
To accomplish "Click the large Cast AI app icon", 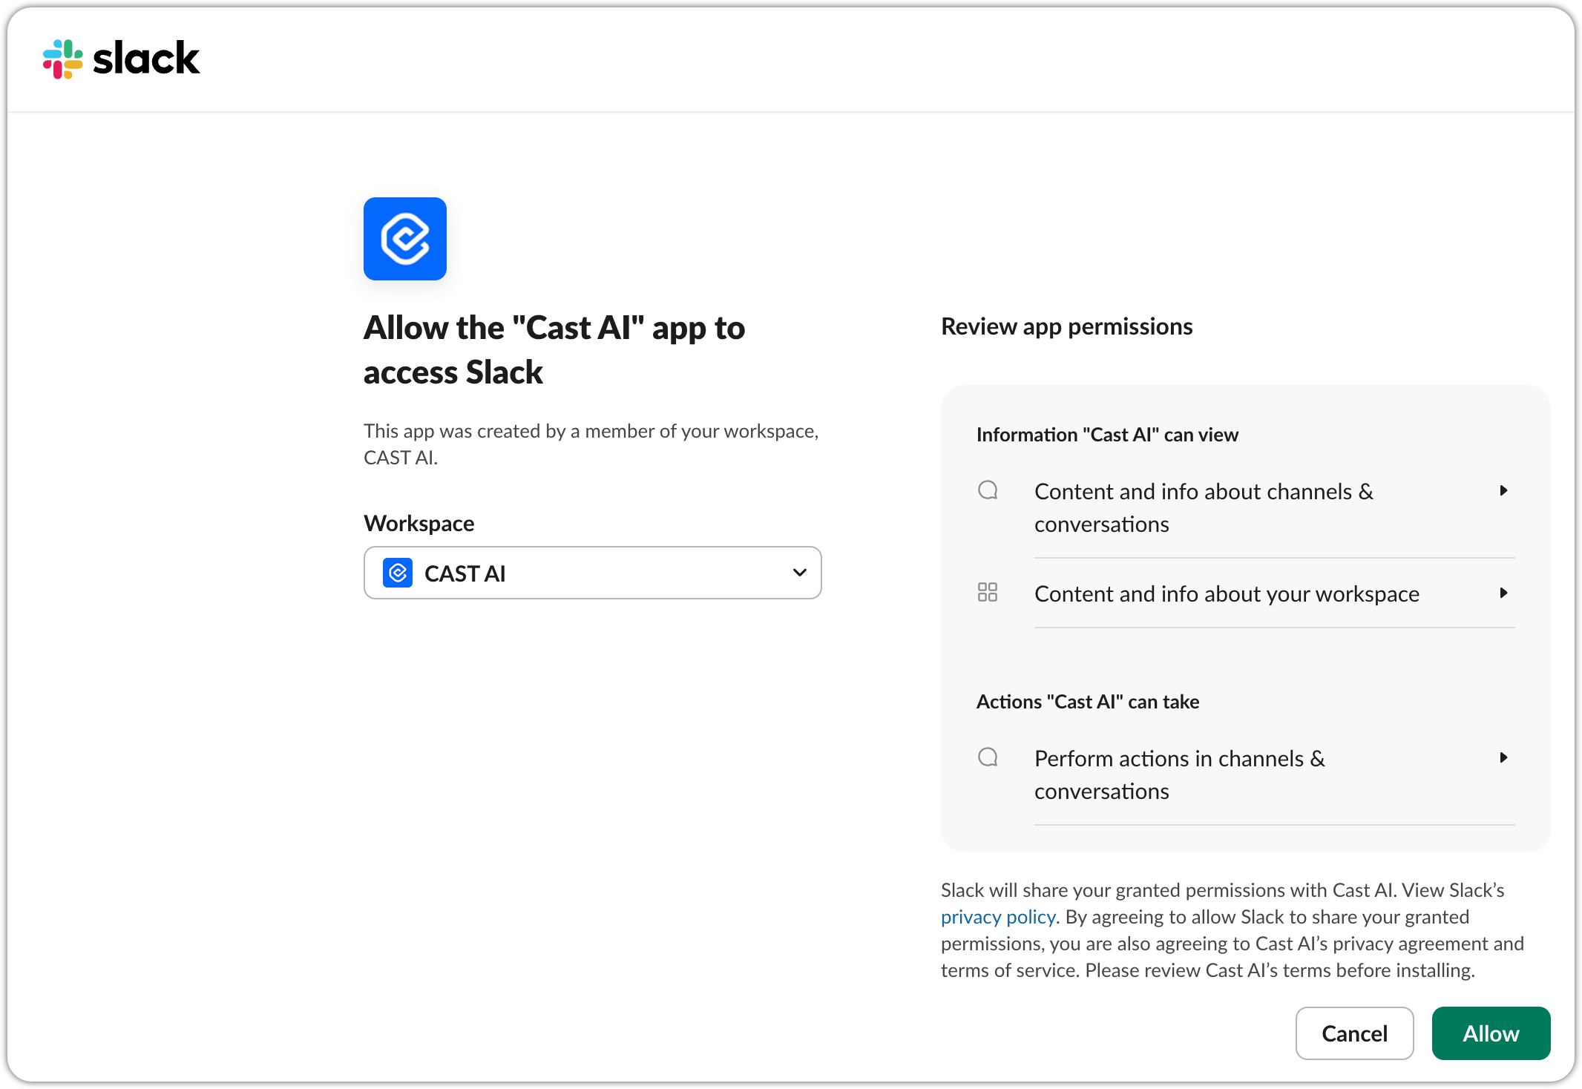I will [404, 239].
